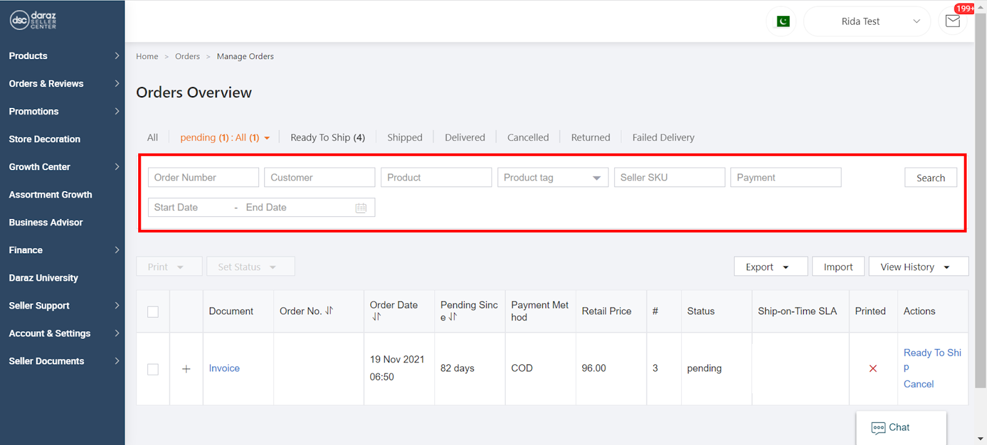Expand the Orders & Reviews menu
Screen dimensions: 987x445
coord(62,84)
